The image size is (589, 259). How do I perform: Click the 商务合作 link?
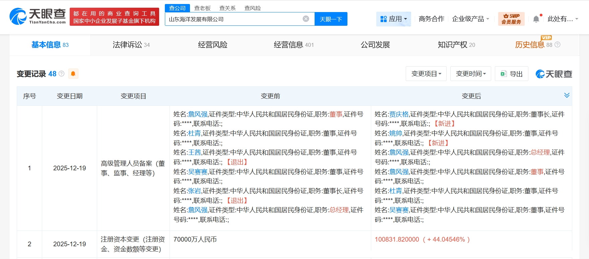[431, 19]
